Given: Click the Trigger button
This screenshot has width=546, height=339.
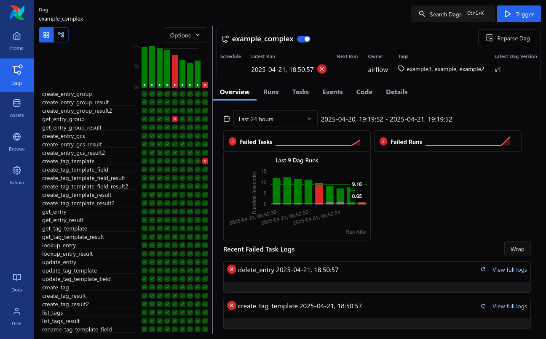Looking at the screenshot, I should click(519, 13).
